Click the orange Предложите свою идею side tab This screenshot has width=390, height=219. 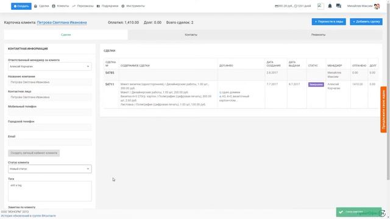(383, 109)
